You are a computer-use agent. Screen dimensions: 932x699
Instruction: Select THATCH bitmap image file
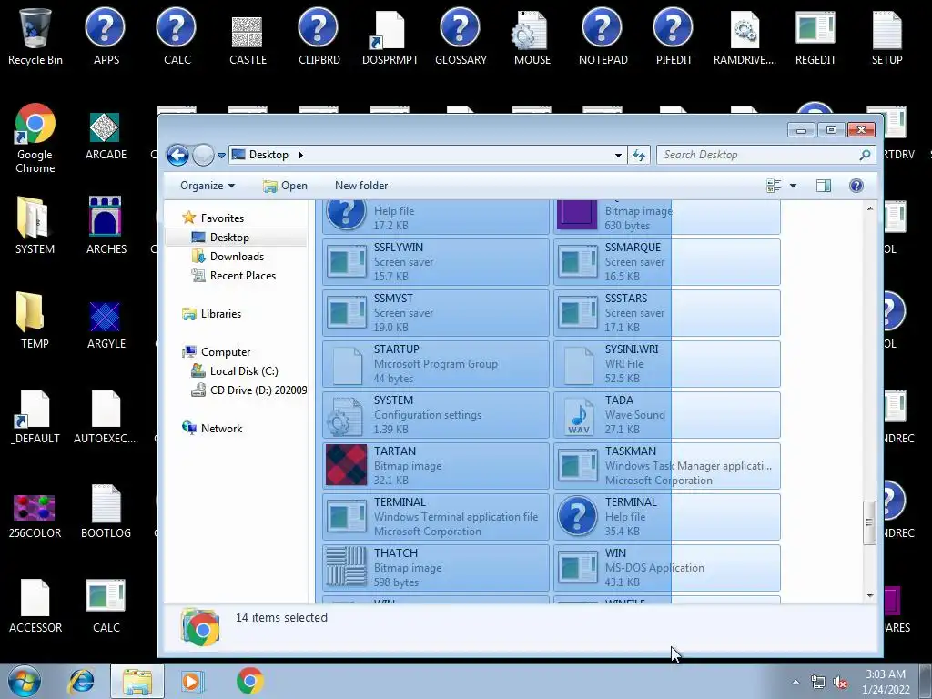(436, 568)
